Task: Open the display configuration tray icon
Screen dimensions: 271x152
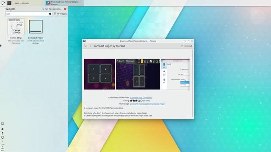Action: (3, 138)
